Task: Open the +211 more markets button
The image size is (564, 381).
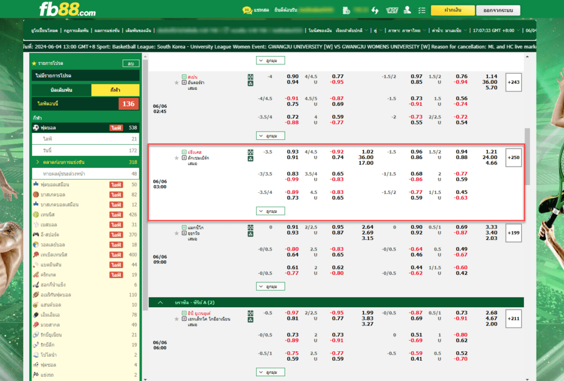Action: (513, 318)
